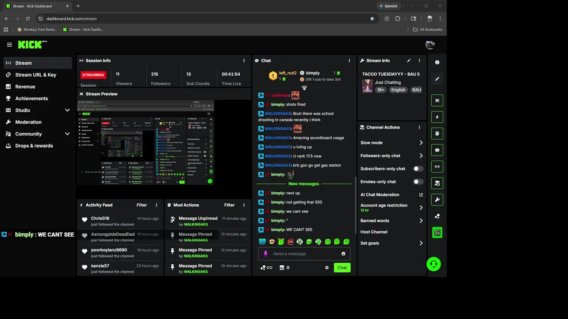Click the 18+ tag in Stream info
Screen dimensions: 568x319
(x=381, y=89)
